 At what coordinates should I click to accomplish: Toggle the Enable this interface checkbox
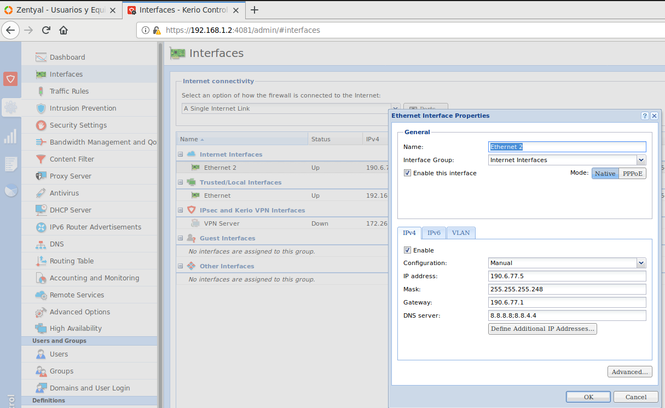pyautogui.click(x=407, y=173)
